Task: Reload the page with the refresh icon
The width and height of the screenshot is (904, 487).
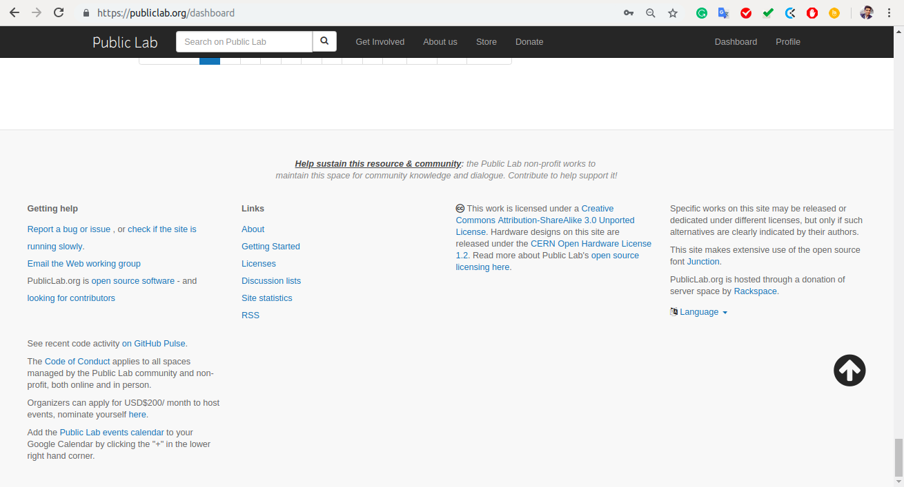Action: pyautogui.click(x=58, y=12)
